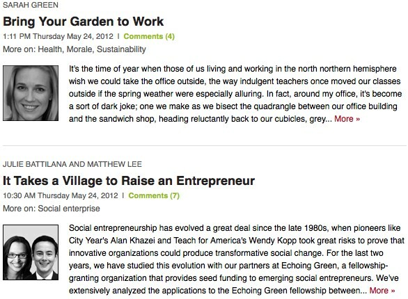
Task: Open 'It Takes a Village to Raise an Entrepreneur'
Action: click(129, 181)
